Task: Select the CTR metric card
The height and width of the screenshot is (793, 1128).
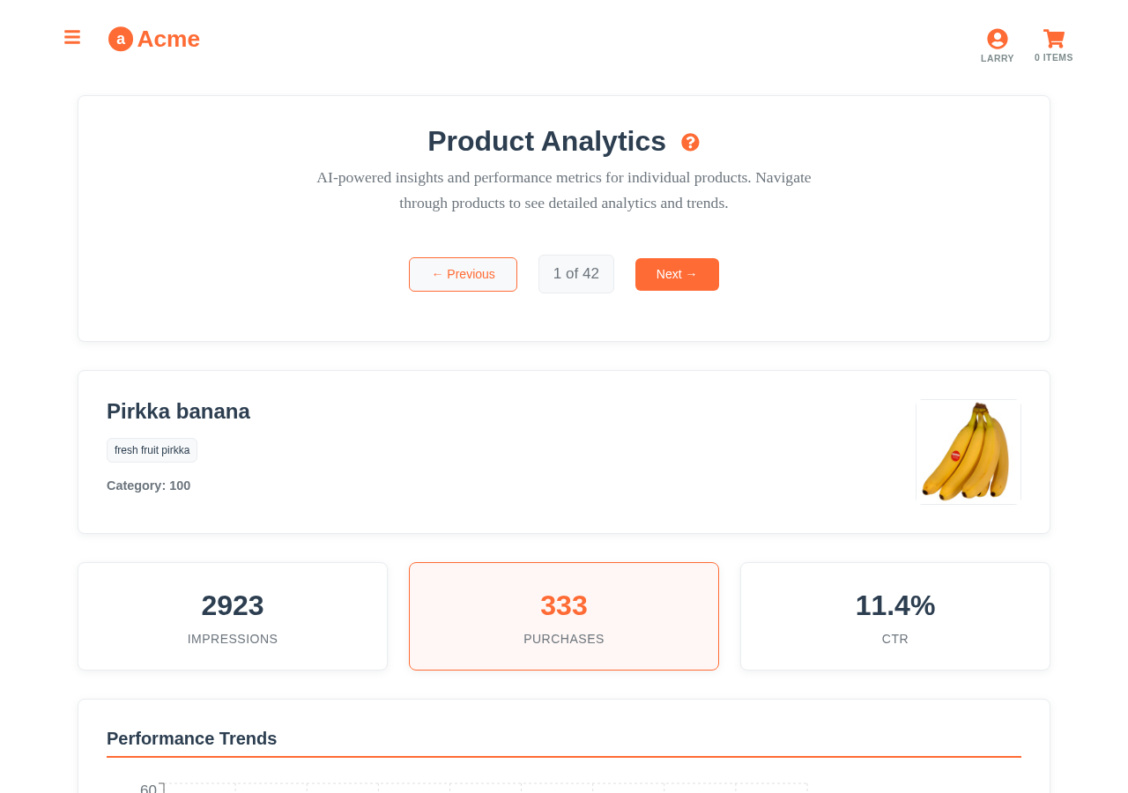Action: pos(895,616)
